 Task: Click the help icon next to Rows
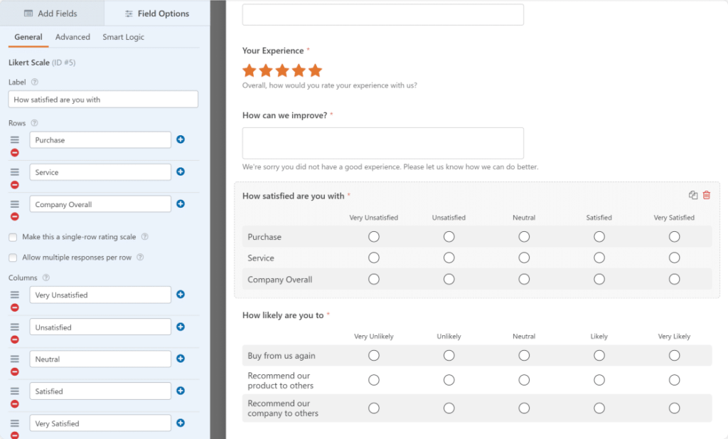point(34,123)
